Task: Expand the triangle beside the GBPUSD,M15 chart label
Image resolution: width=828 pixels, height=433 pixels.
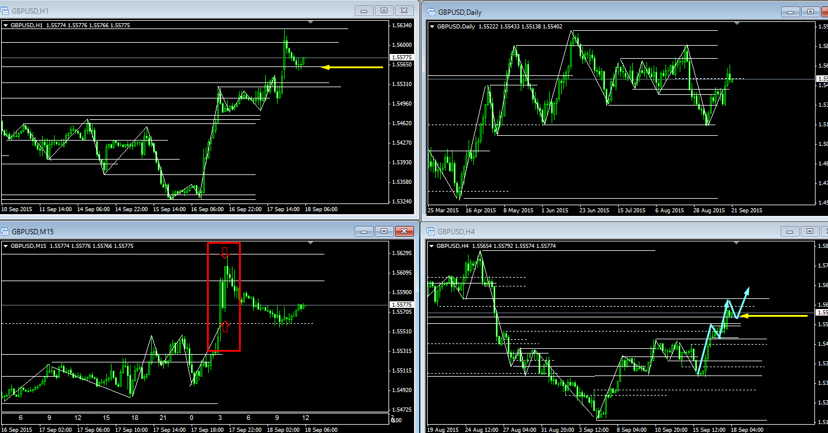Action: pyautogui.click(x=6, y=246)
